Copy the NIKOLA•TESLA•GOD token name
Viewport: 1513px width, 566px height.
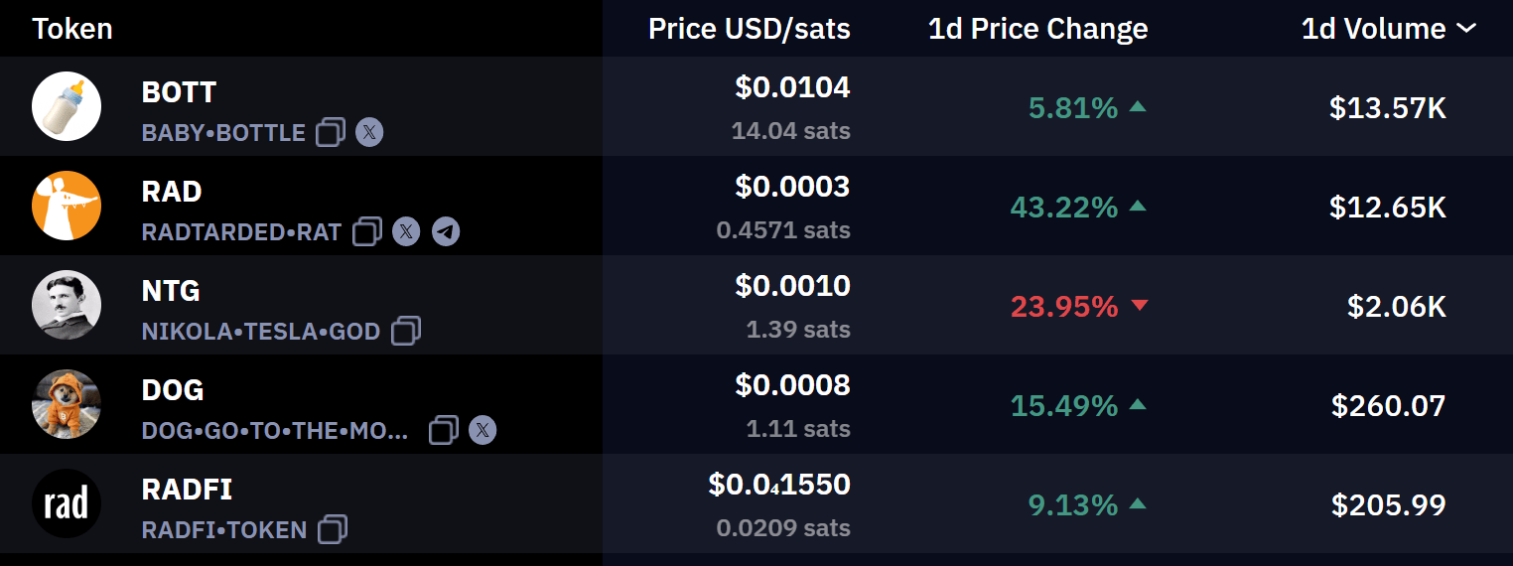click(406, 331)
